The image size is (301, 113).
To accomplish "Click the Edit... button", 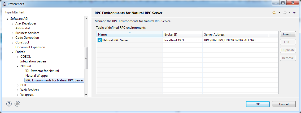I will pyautogui.click(x=288, y=42).
